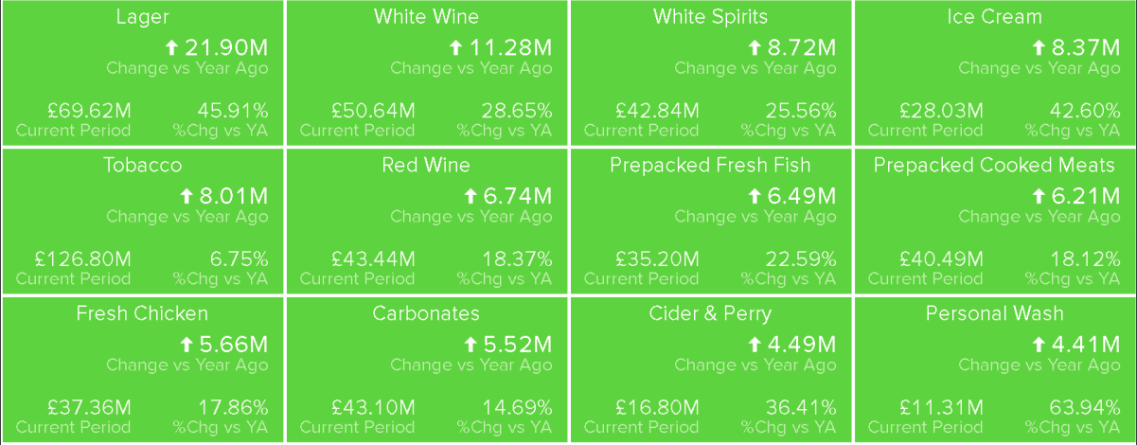Viewport: 1137px width, 445px height.
Task: Click the up arrow beside 6.49M Fresh Fish
Action: 755,195
